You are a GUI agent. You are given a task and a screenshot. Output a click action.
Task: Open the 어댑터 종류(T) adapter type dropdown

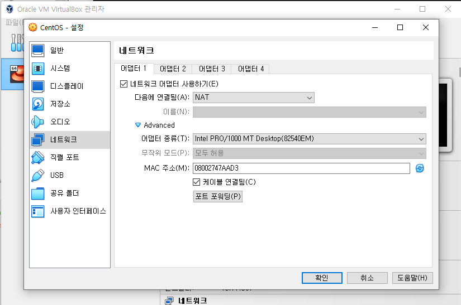click(x=310, y=139)
